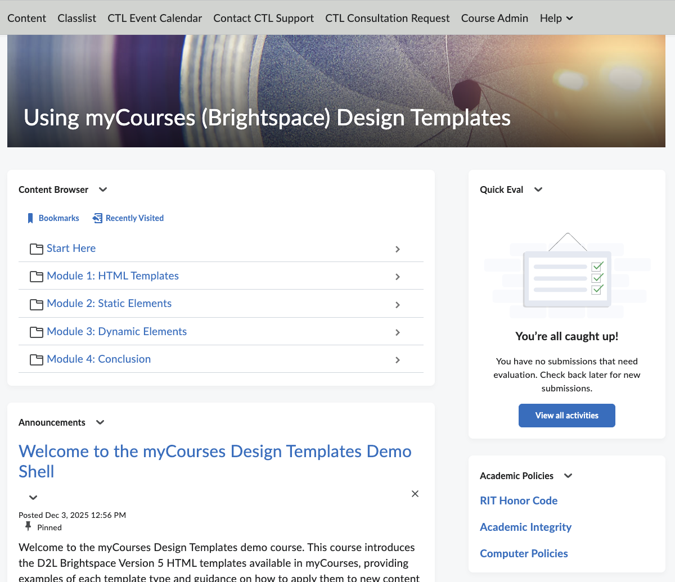Open CTL Event Calendar
Viewport: 675px width, 582px height.
pos(155,18)
